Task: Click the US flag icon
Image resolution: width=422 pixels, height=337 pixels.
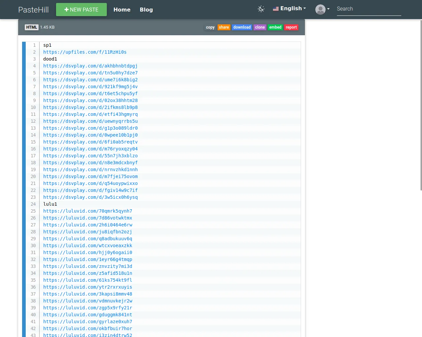Action: 276,9
